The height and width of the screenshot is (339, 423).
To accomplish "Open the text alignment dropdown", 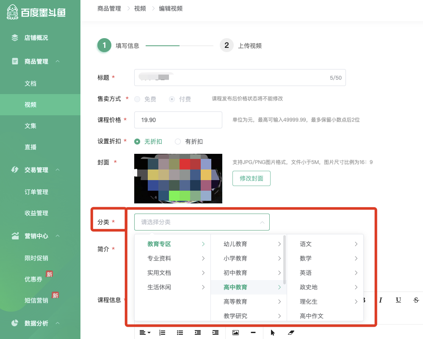I will tap(144, 332).
